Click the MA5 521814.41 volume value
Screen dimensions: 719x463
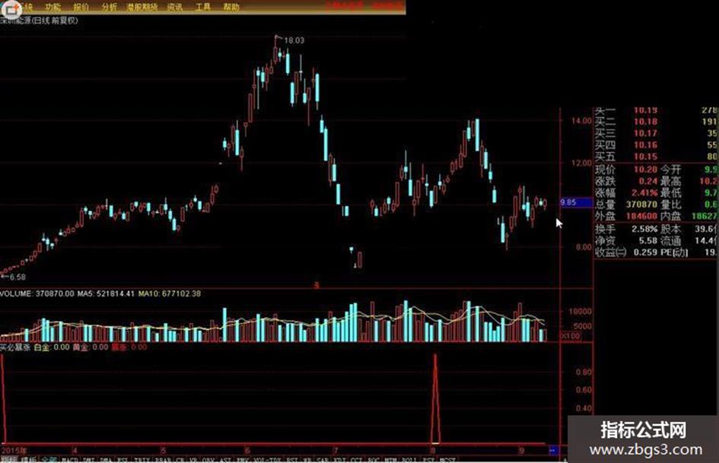[x=106, y=293]
